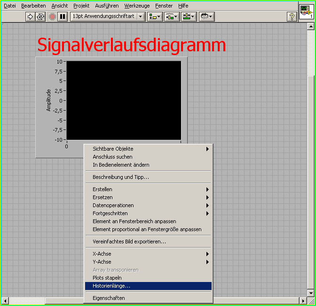Click the Y-axis tick value -2,5
This screenshot has width=316, height=306.
58,111
